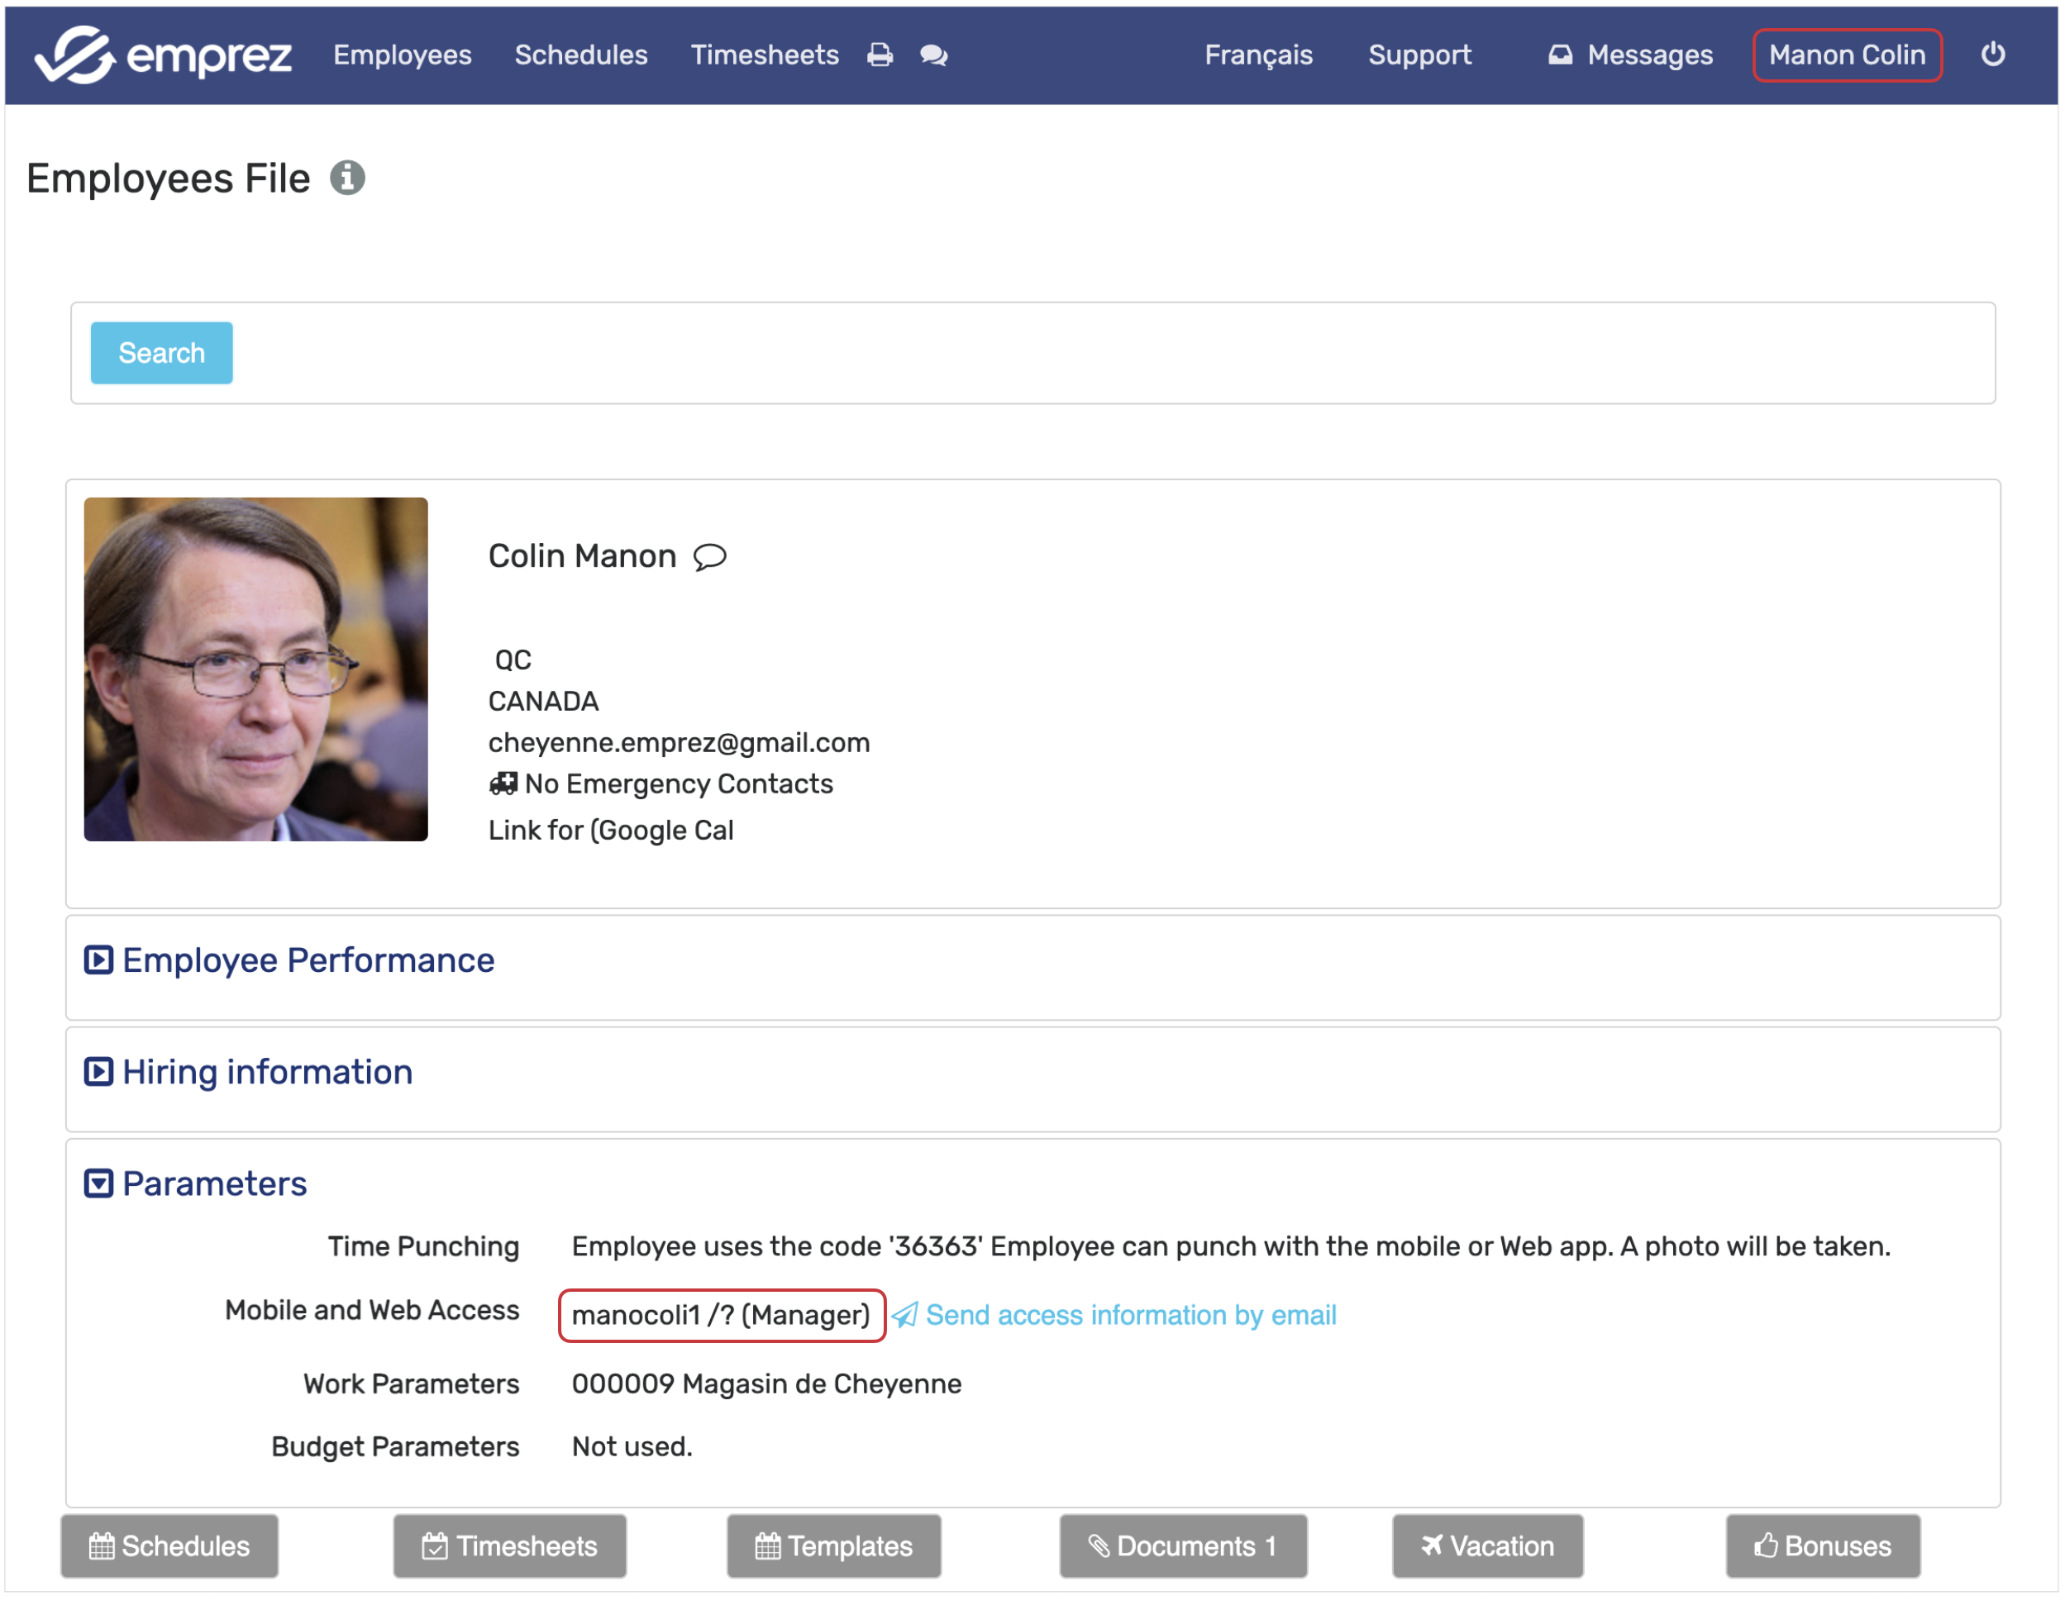Click the Messages inbox icon
Viewport: 2065px width, 1605px height.
(1560, 55)
